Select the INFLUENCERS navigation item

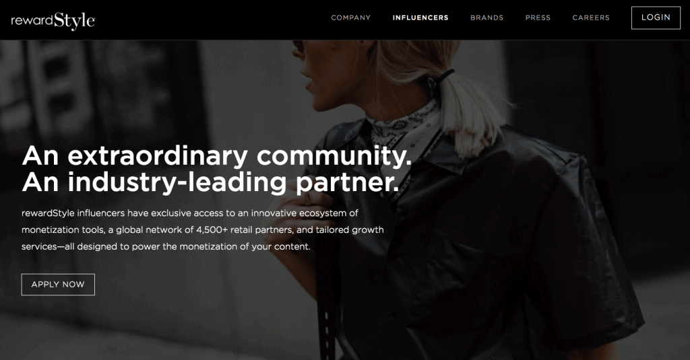click(x=420, y=17)
